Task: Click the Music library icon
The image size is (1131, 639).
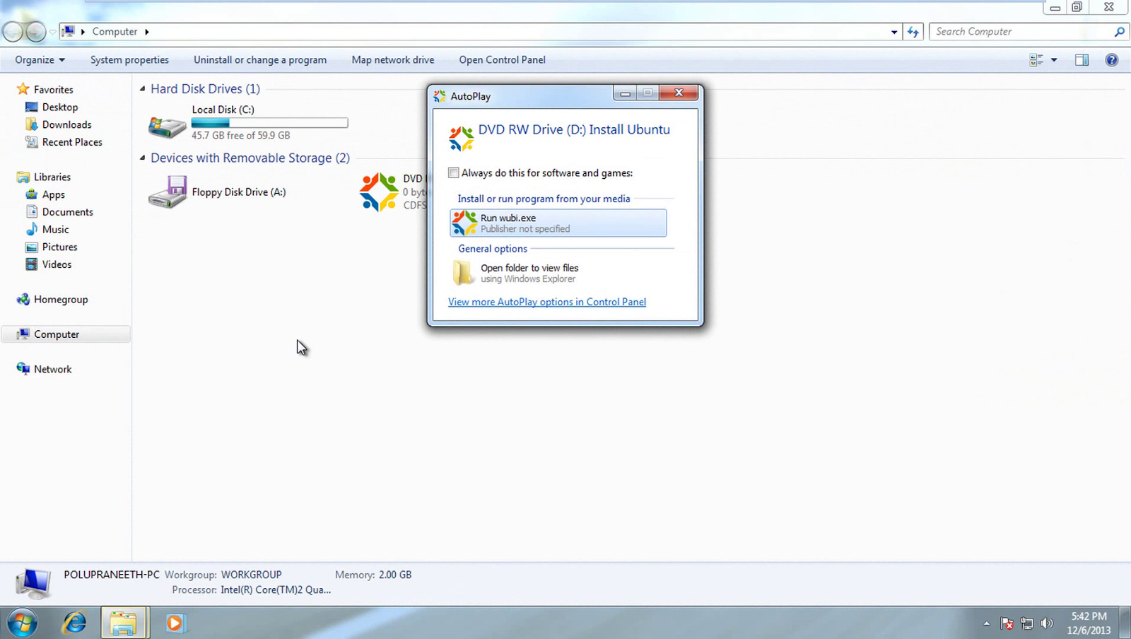Action: pos(31,229)
